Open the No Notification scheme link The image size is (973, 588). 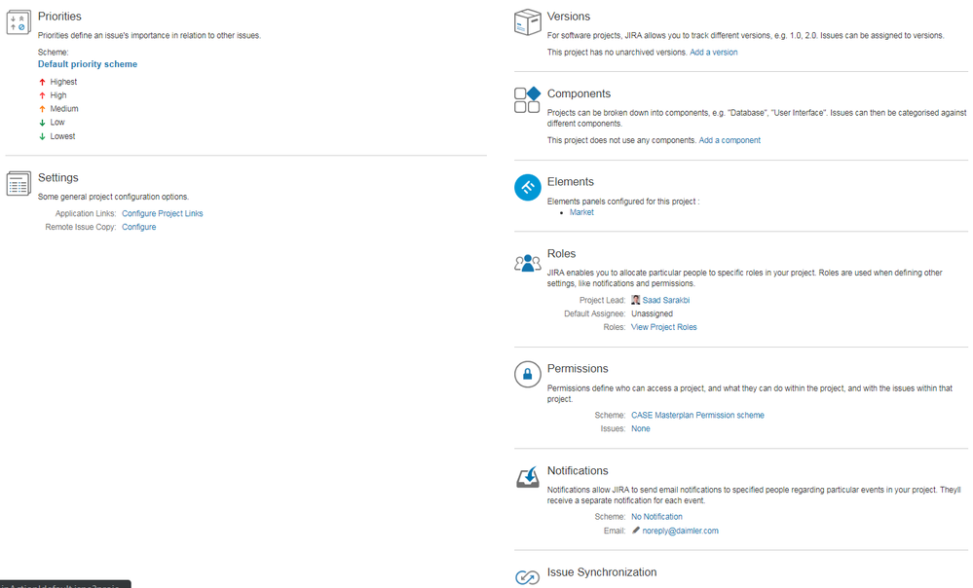[656, 517]
